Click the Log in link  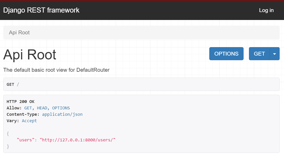266,10
